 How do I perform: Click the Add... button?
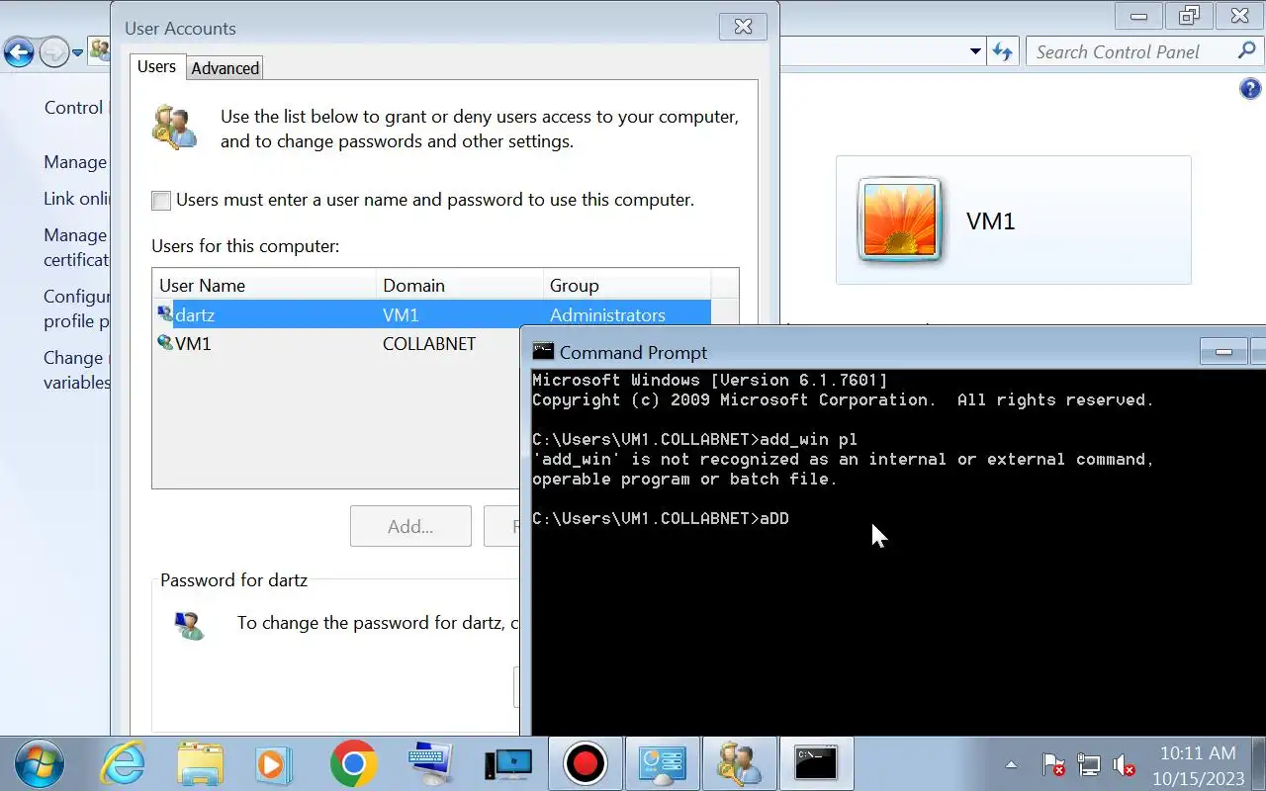coord(410,527)
